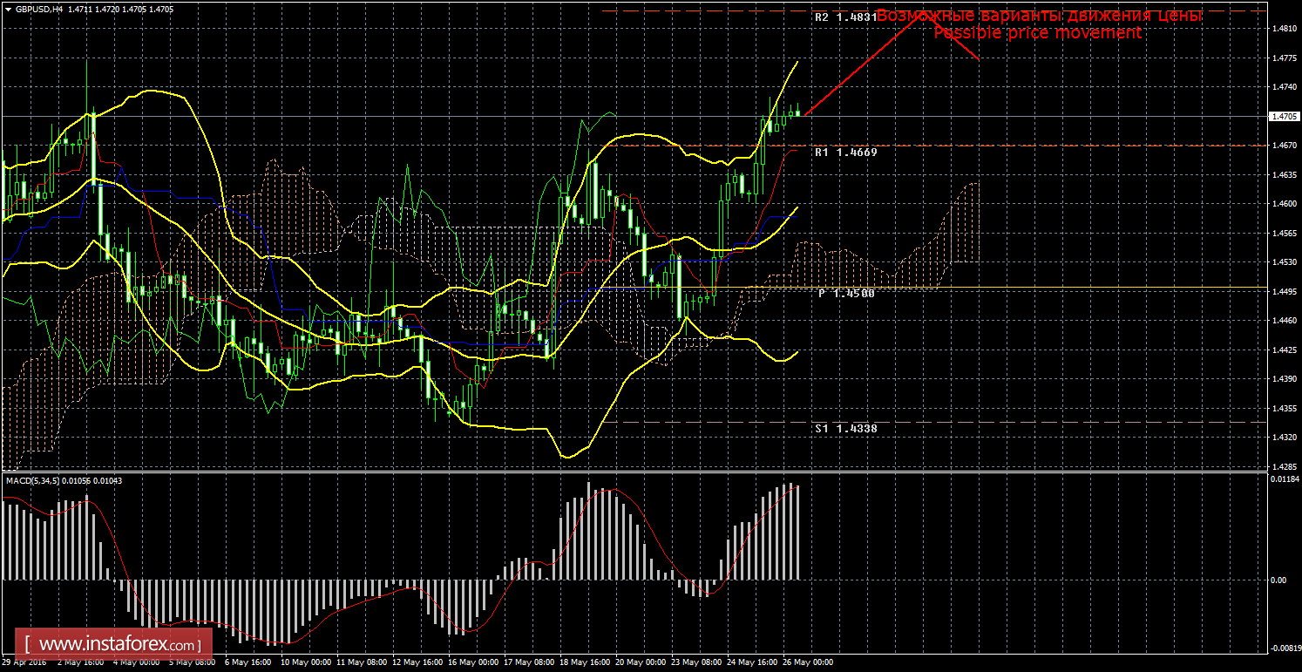Click the 1.4355 price axis label

click(x=1283, y=409)
